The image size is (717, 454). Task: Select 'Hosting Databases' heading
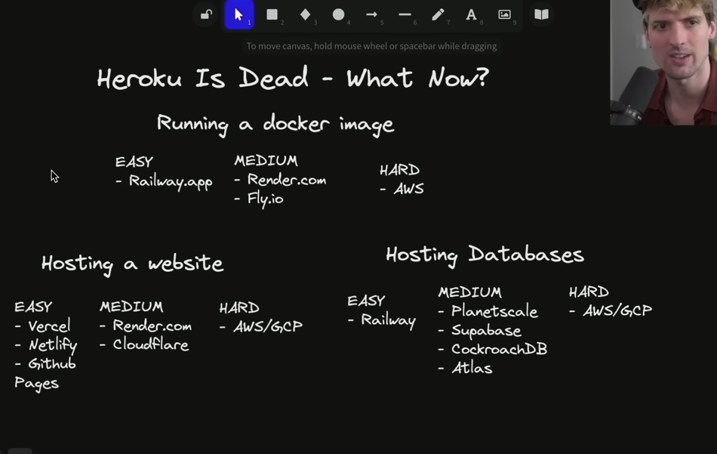pos(485,255)
